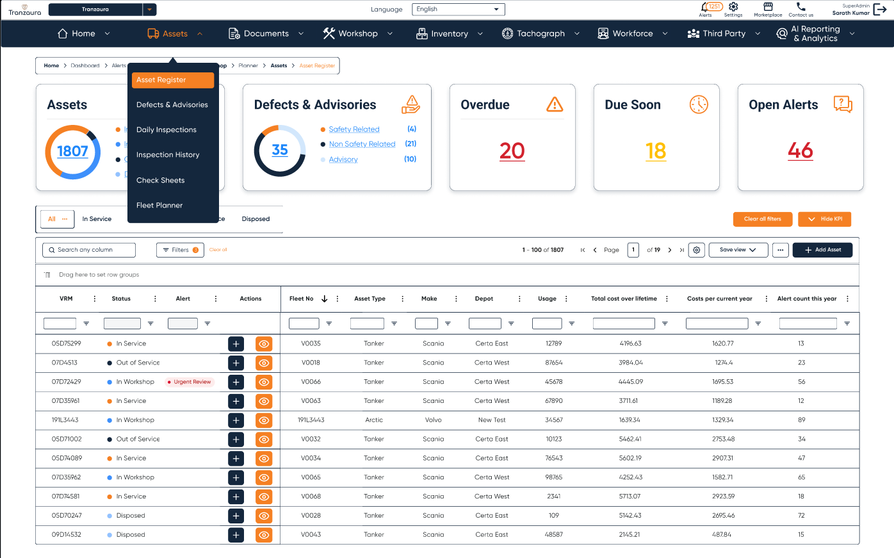Toggle the eye icon on the 191L3443 row
The height and width of the screenshot is (558, 894).
[x=264, y=420]
